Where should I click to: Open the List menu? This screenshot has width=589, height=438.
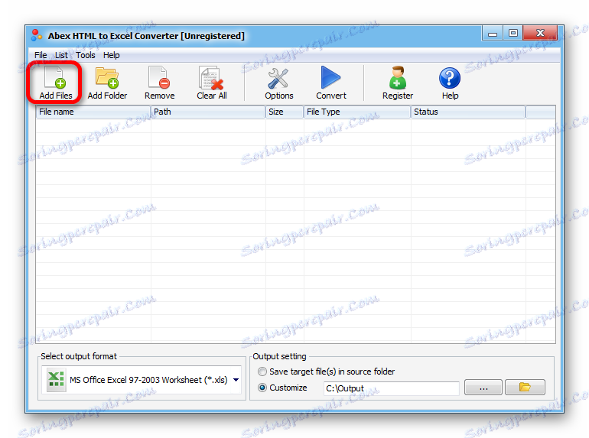[61, 55]
